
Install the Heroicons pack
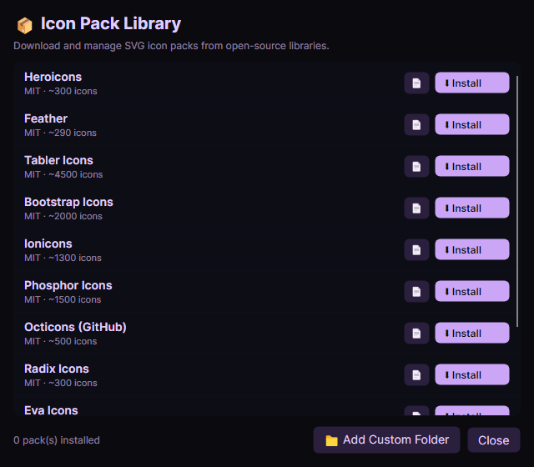coord(472,83)
